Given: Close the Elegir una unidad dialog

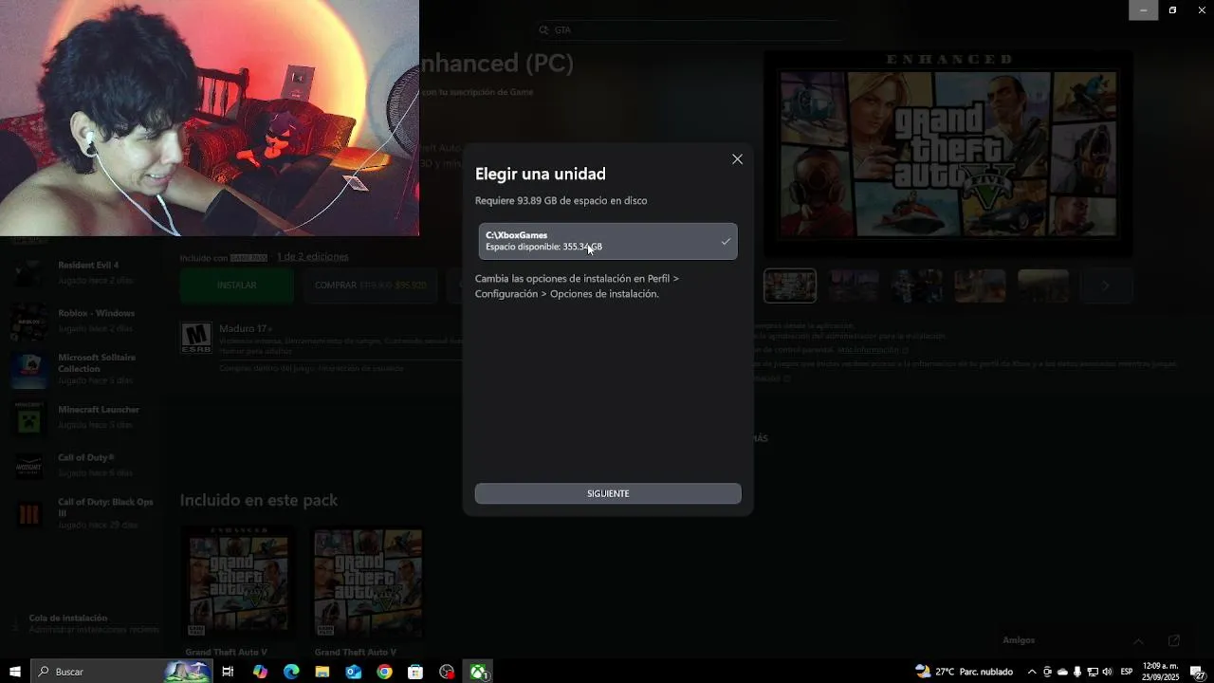Looking at the screenshot, I should click(x=737, y=159).
